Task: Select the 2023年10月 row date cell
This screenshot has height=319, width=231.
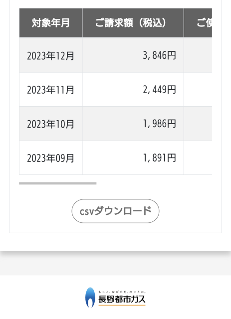Action: (51, 124)
